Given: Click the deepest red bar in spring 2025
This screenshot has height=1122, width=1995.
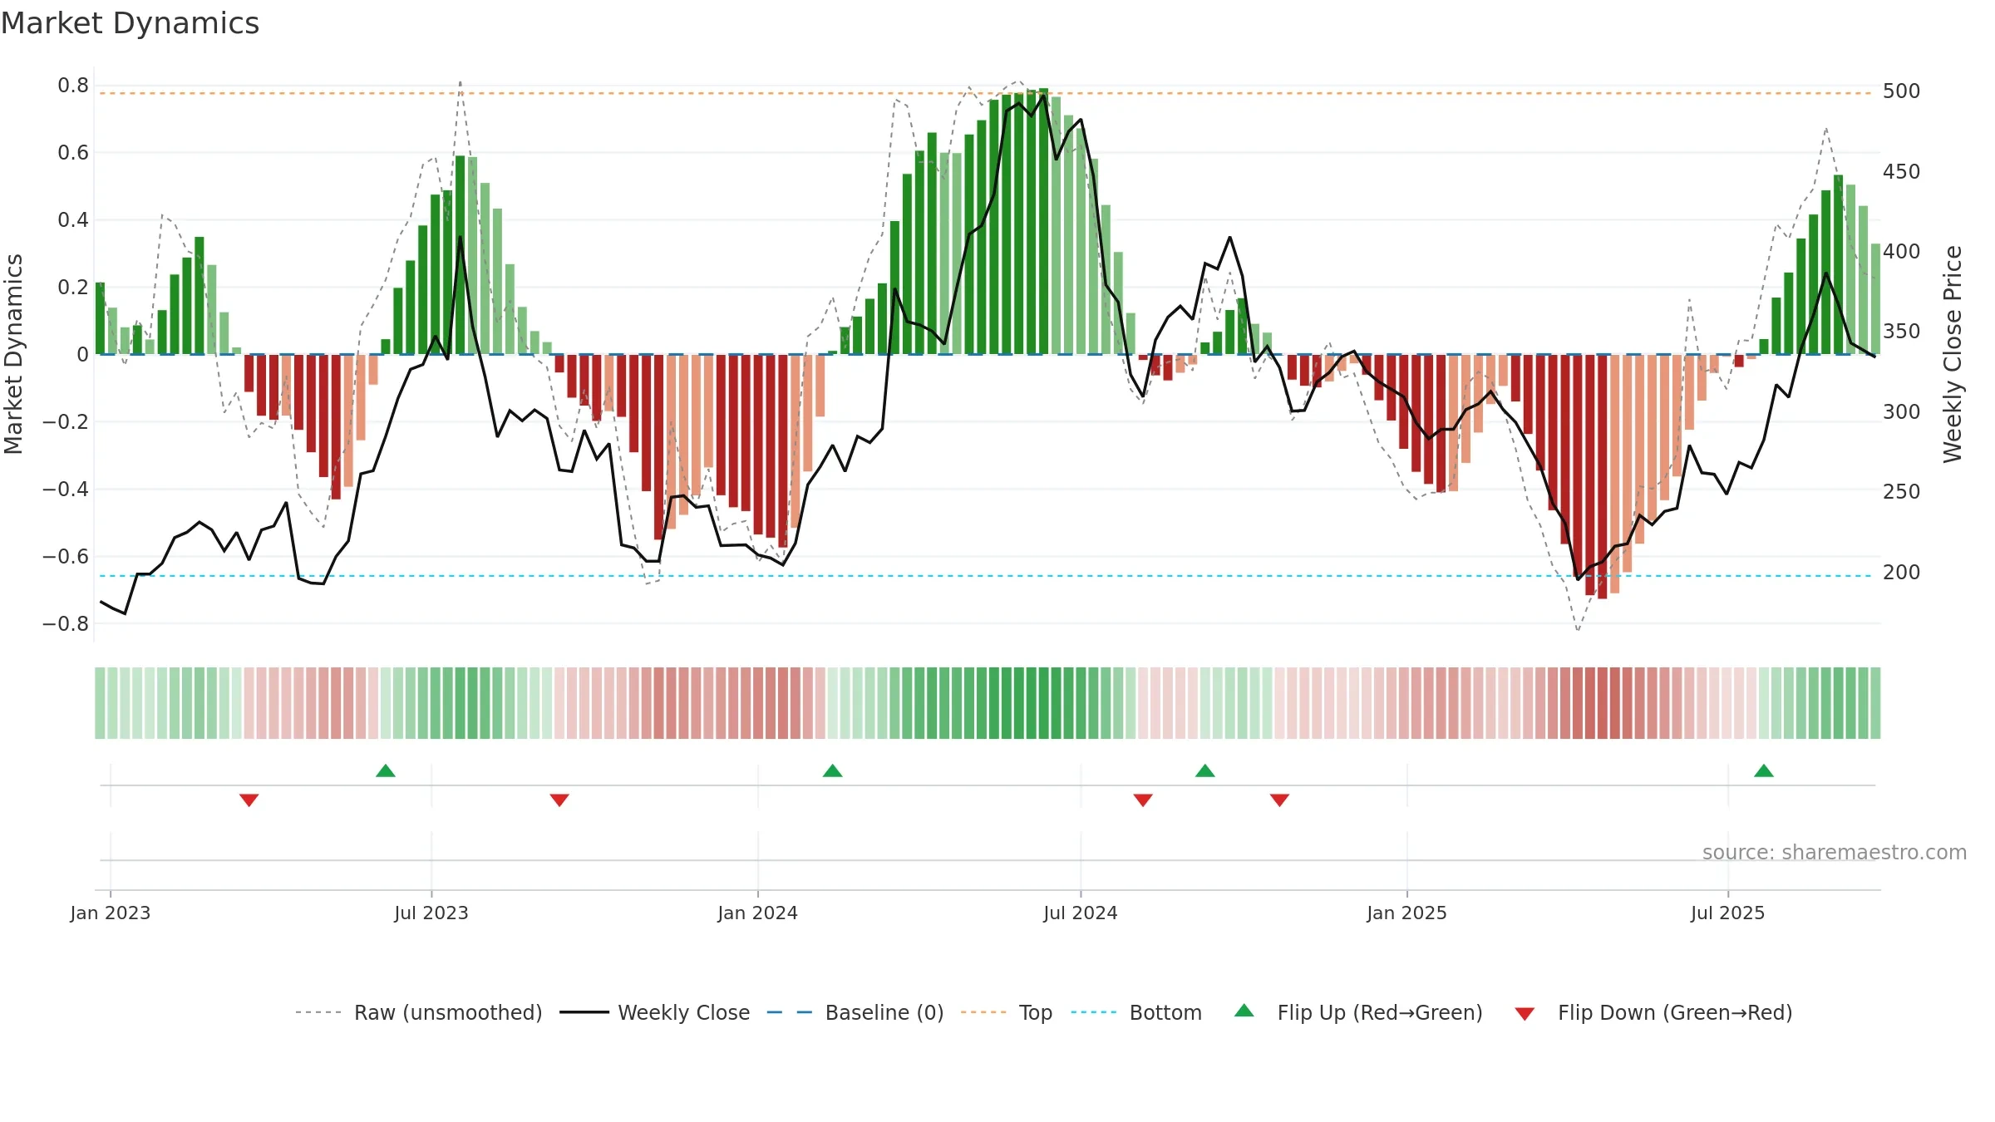Looking at the screenshot, I should point(1602,476).
